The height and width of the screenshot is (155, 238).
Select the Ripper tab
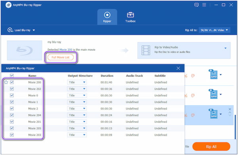coord(107,17)
